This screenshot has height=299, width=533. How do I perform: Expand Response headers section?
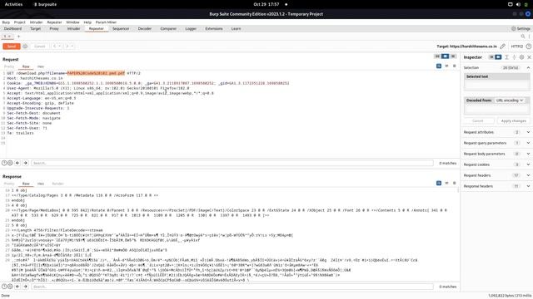tap(528, 186)
